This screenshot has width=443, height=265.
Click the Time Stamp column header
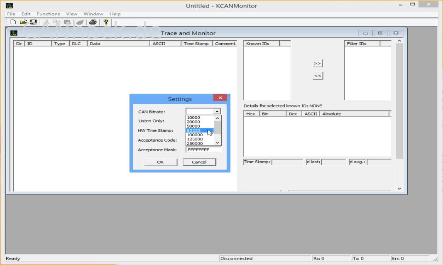click(x=196, y=44)
